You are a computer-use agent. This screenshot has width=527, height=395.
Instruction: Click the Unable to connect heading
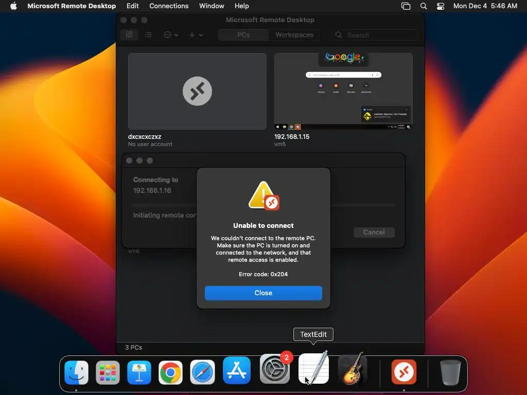(x=263, y=225)
